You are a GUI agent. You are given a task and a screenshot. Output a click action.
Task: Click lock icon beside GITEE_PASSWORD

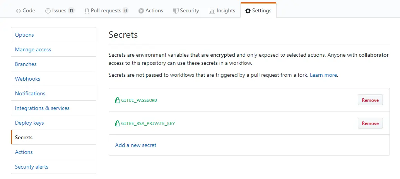click(x=118, y=100)
